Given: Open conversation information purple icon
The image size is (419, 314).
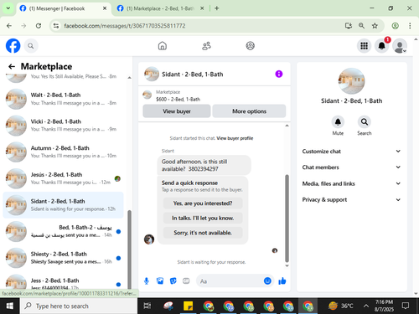Looking at the screenshot, I should coord(279,74).
